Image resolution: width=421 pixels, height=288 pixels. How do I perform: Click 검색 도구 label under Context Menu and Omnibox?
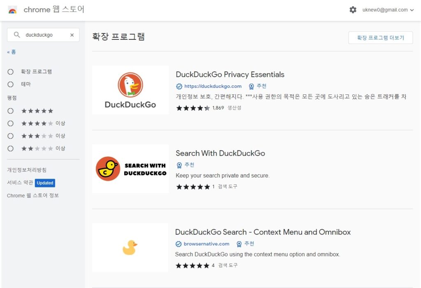[228, 265]
